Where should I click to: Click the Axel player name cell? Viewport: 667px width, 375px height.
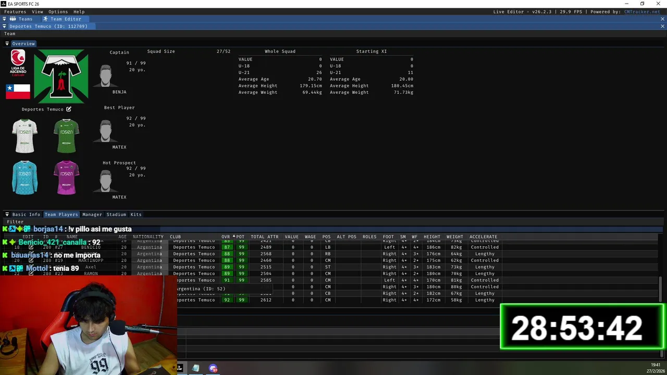(x=91, y=267)
